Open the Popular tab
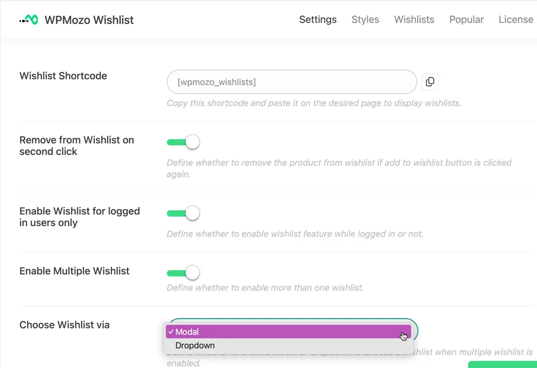 (x=466, y=20)
